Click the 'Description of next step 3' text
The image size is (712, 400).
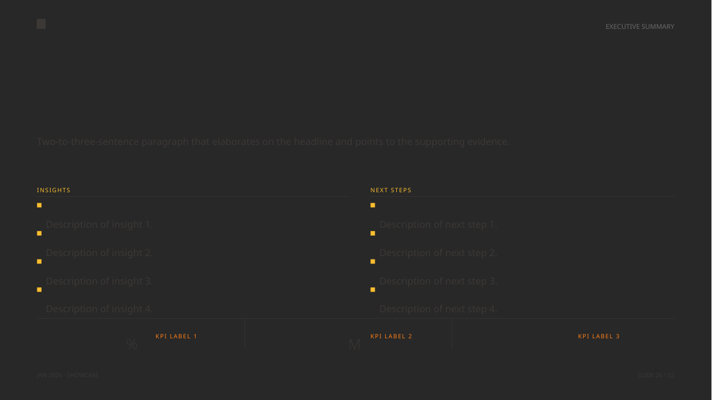[439, 281]
